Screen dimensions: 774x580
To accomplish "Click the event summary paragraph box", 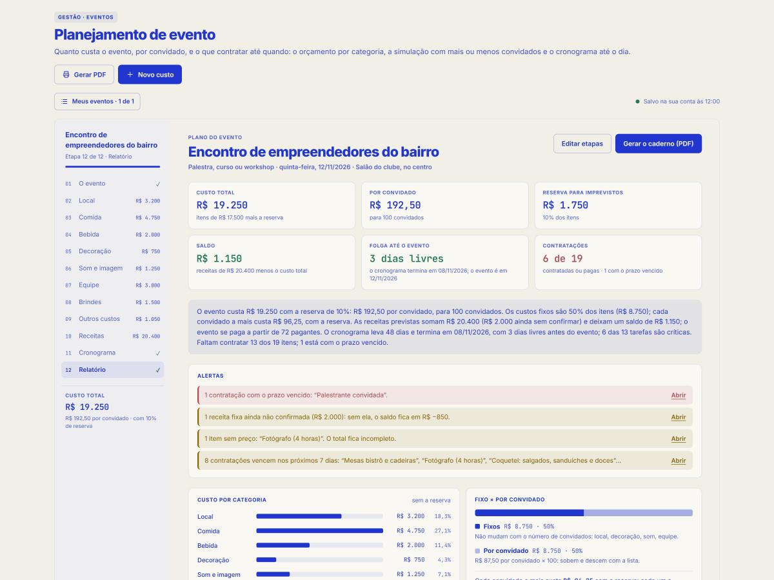I will point(445,327).
